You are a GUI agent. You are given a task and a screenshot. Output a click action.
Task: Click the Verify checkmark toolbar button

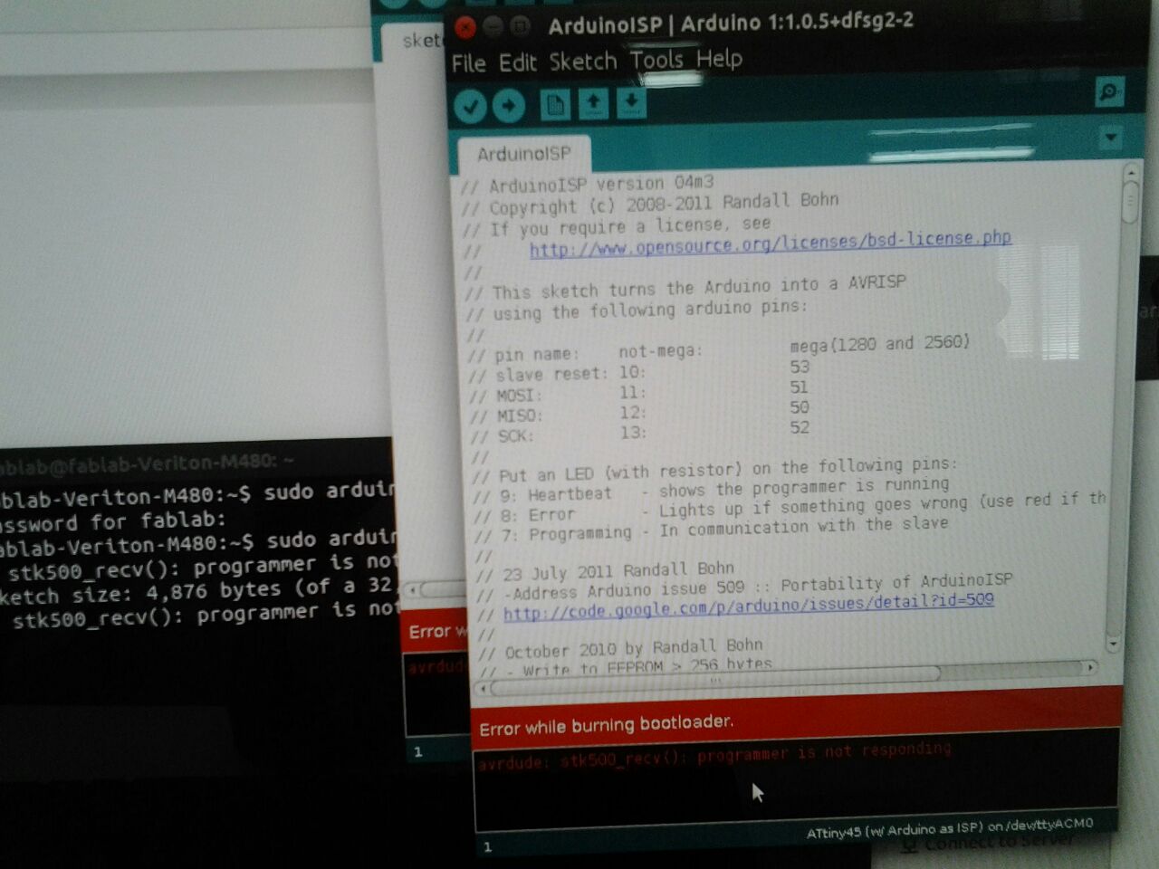[x=470, y=106]
